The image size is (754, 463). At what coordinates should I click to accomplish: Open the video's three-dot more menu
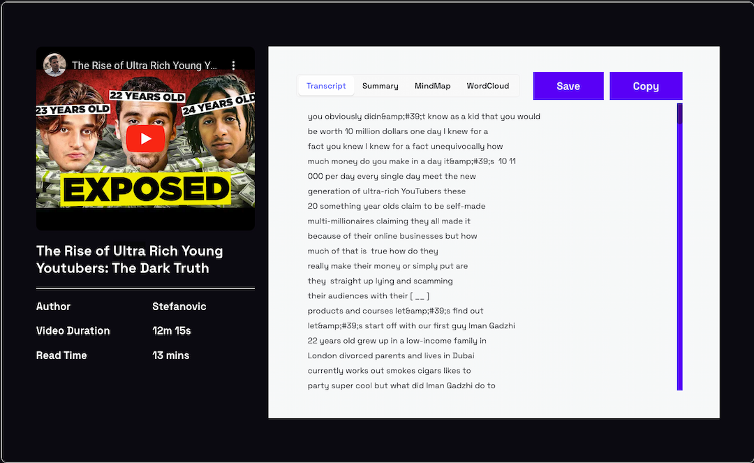(234, 65)
